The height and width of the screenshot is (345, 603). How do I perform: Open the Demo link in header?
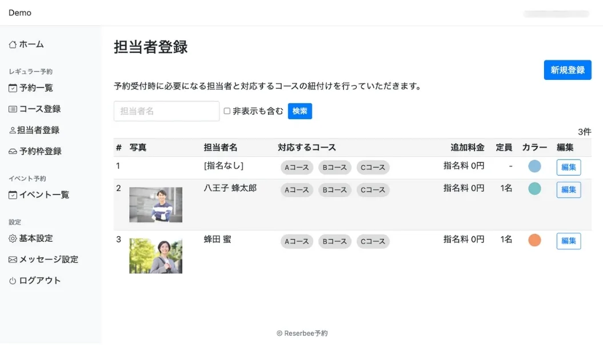click(20, 13)
